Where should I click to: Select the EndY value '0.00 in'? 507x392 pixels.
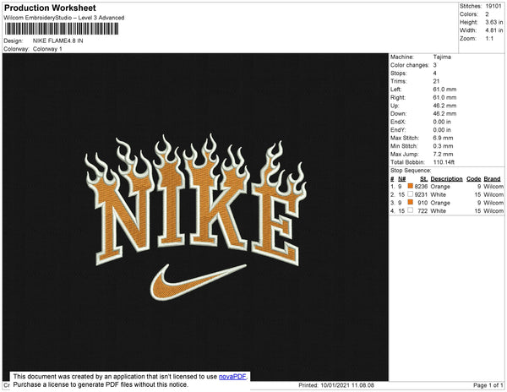tap(442, 130)
